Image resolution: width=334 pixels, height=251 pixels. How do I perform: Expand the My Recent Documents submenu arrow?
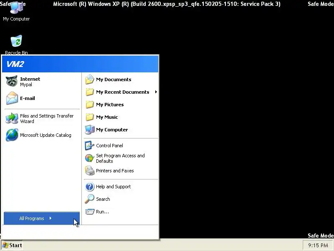pyautogui.click(x=156, y=92)
